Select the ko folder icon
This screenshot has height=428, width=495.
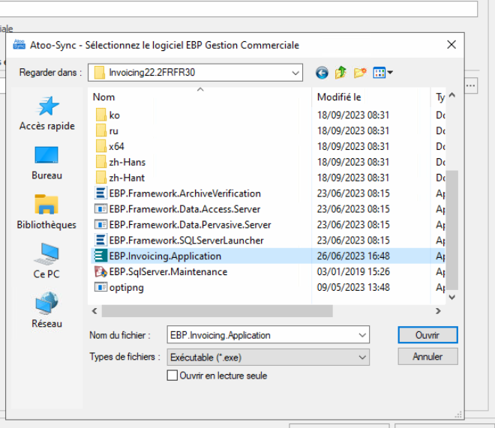[100, 115]
